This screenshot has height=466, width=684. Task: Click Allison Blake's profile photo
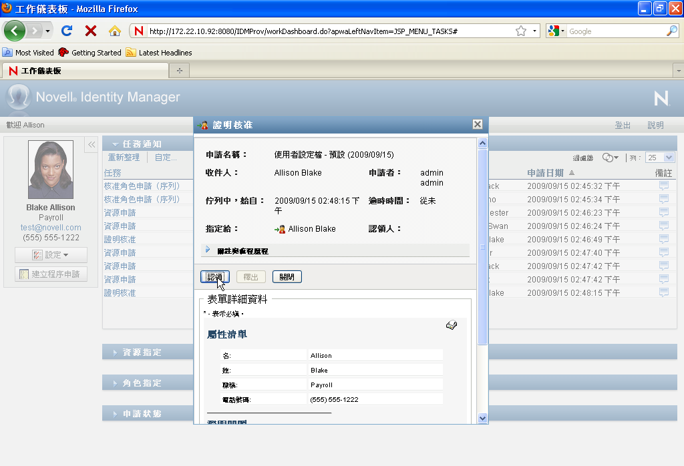[x=51, y=170]
